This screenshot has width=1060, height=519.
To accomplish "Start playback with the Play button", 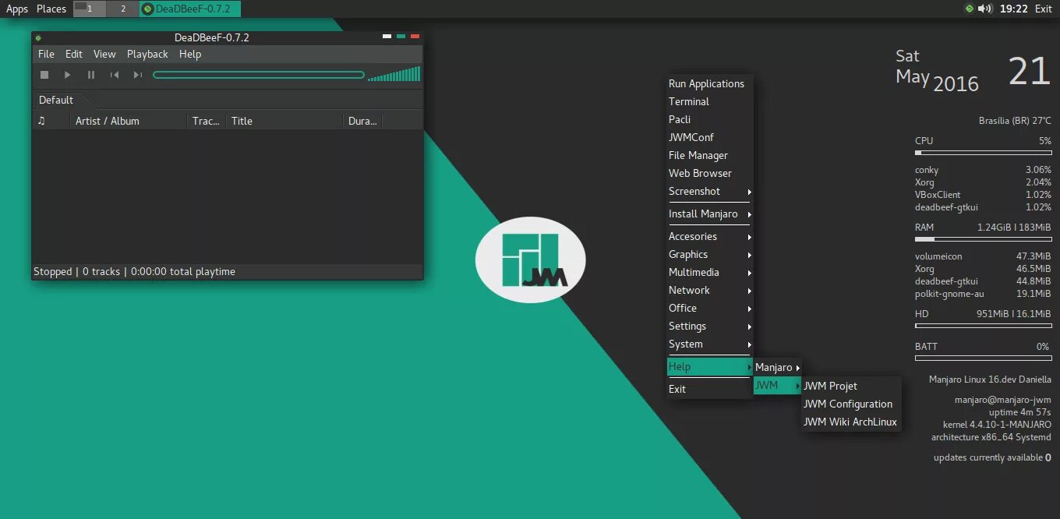I will click(68, 75).
